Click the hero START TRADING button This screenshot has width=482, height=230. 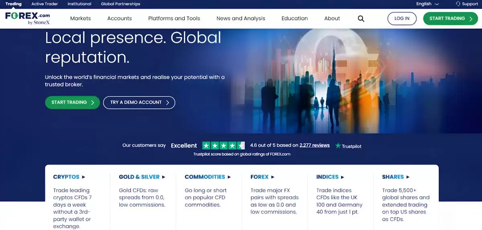(72, 102)
